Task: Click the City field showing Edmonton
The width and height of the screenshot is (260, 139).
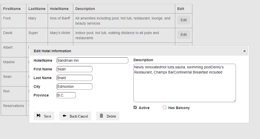Action: click(75, 87)
